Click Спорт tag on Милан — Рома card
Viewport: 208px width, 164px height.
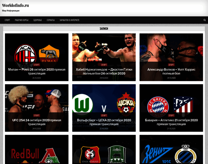[36, 65]
